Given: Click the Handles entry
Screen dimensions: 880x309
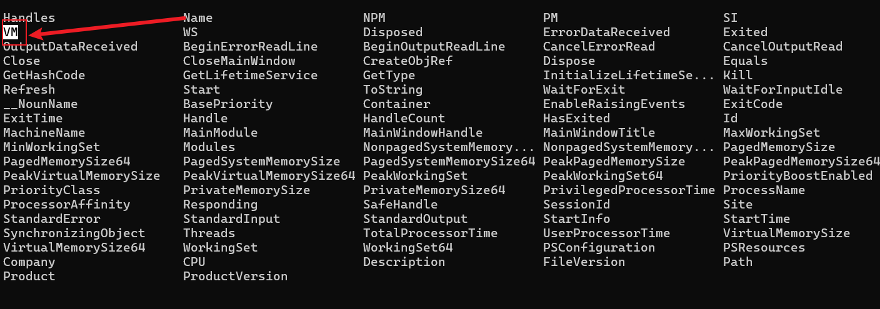Looking at the screenshot, I should (x=29, y=18).
